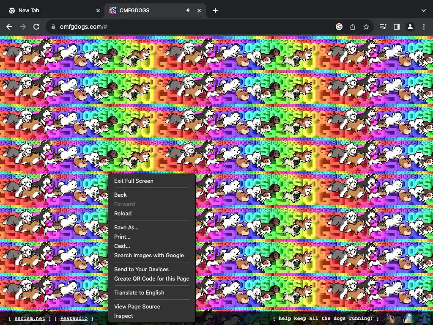Expand the tab search chevron
The width and height of the screenshot is (433, 325).
424,11
